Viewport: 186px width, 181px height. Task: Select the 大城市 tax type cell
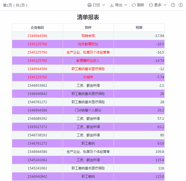coord(88,77)
